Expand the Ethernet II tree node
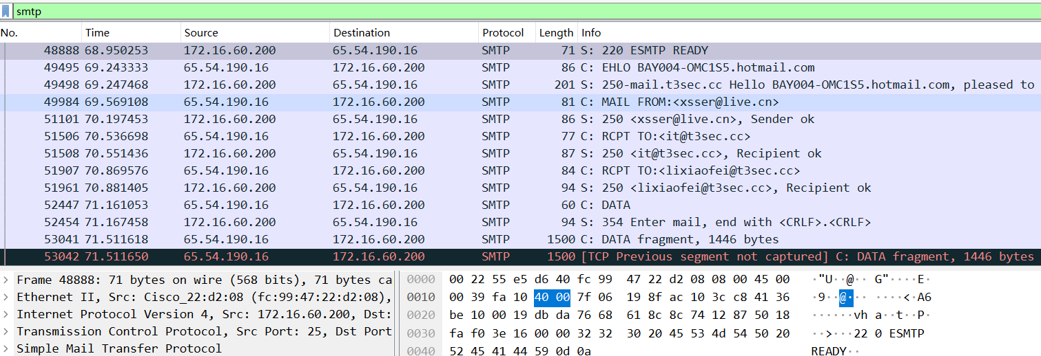This screenshot has width=1041, height=356. (6, 297)
